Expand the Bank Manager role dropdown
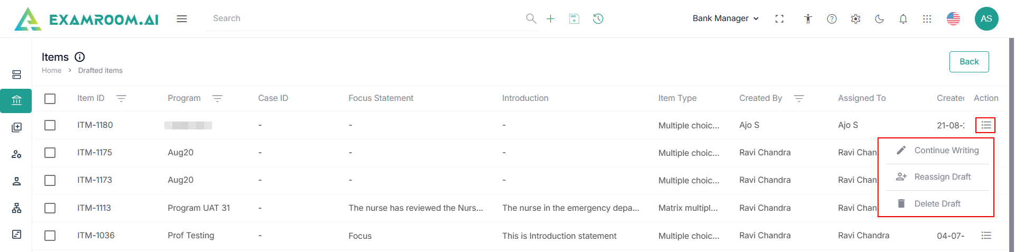This screenshot has height=252, width=1015. [725, 18]
